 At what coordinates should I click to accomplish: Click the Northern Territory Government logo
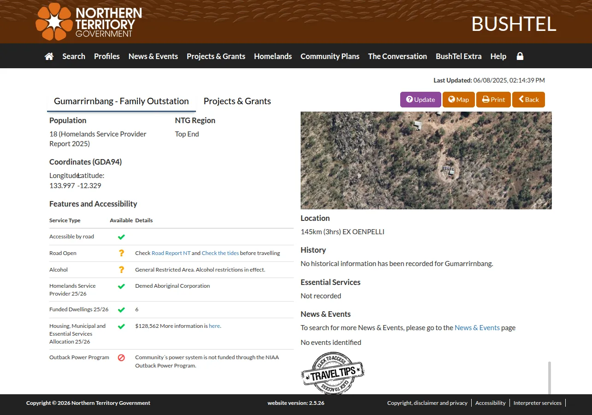coord(89,22)
